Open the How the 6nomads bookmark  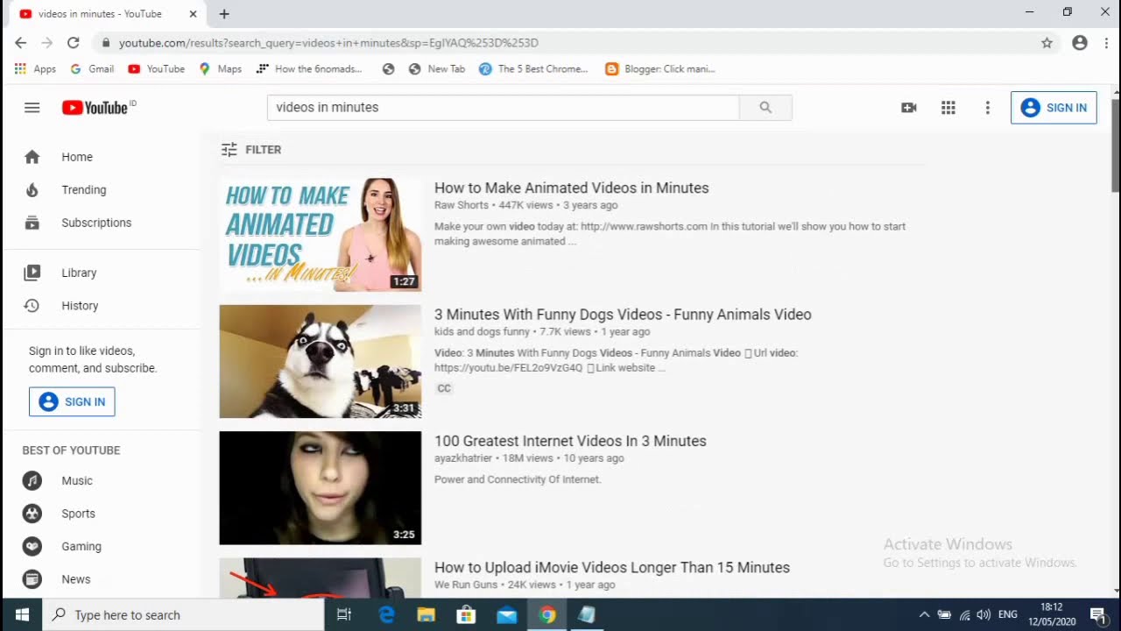click(309, 69)
